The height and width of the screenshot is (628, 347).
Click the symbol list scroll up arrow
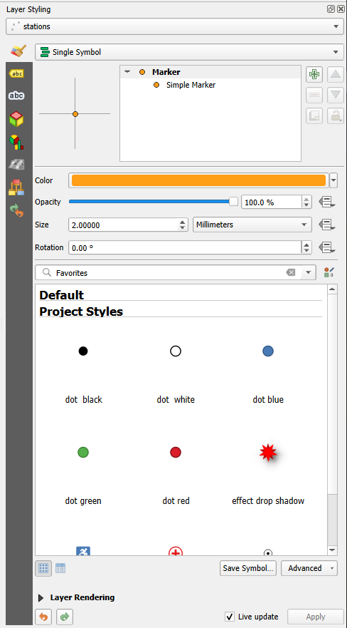[x=332, y=289]
